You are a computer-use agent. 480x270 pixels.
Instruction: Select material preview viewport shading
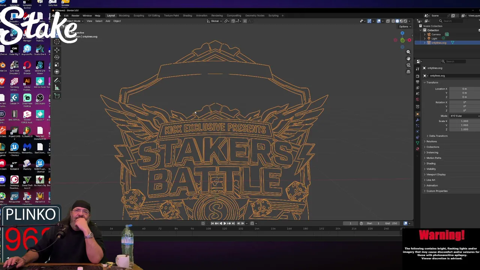(x=401, y=21)
